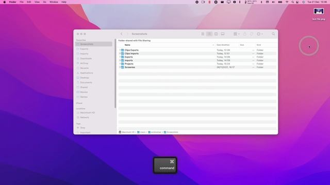Screen dimensions: 330x185
Task: Sort by the Kind column header
Action: pos(259,45)
